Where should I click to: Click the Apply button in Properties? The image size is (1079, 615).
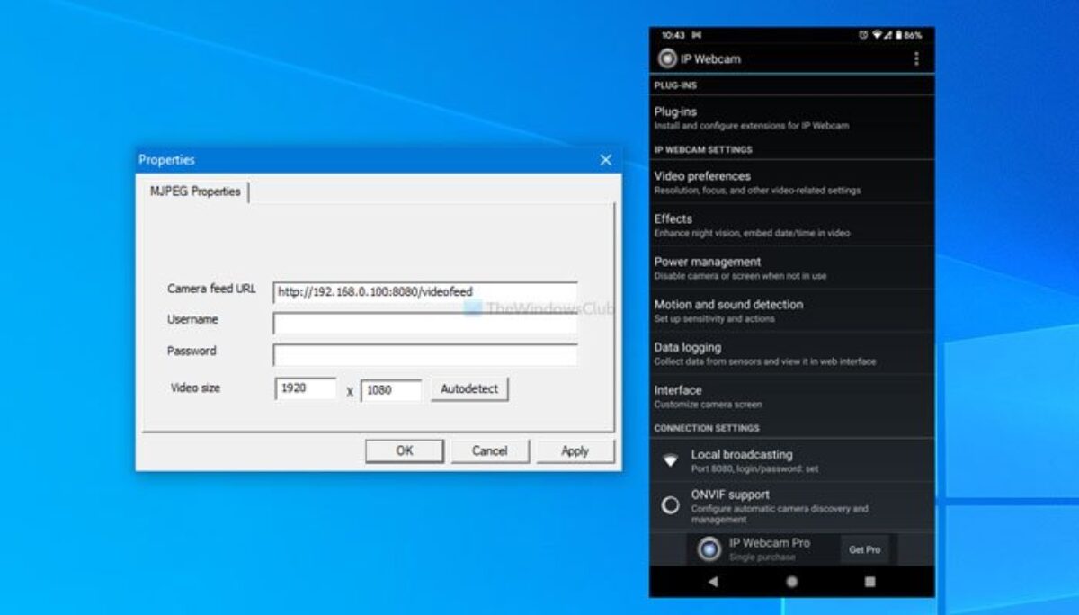(x=575, y=451)
